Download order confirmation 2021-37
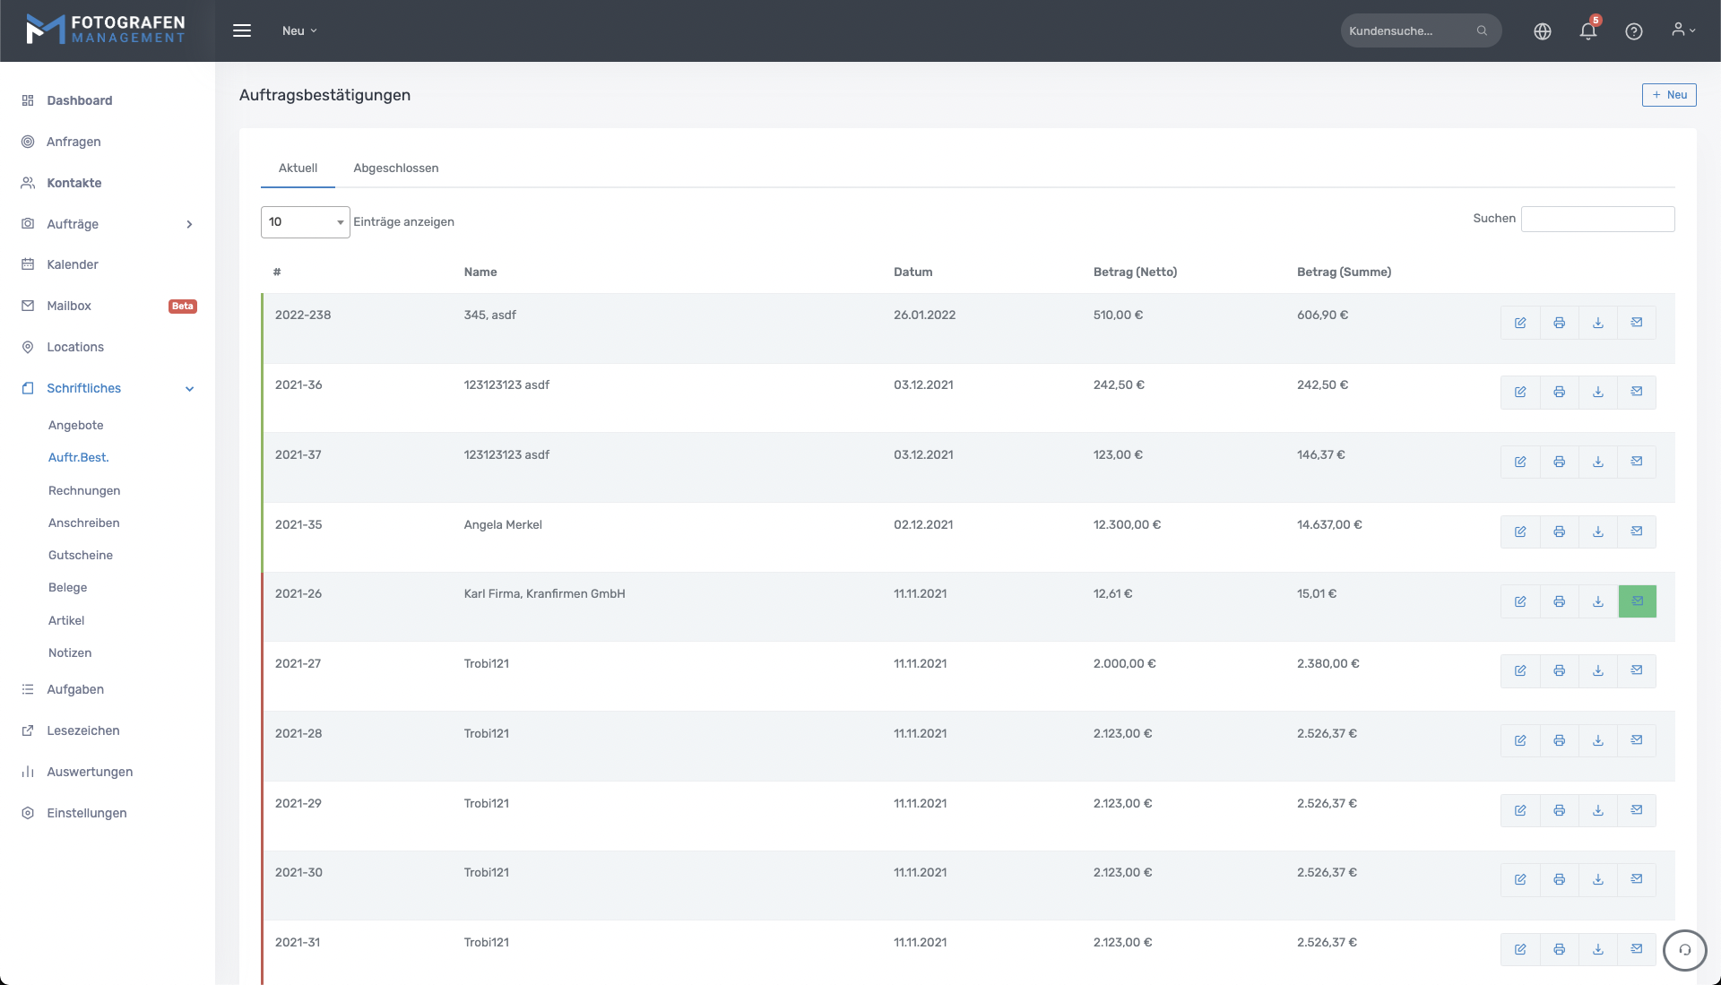Image resolution: width=1721 pixels, height=985 pixels. point(1597,462)
